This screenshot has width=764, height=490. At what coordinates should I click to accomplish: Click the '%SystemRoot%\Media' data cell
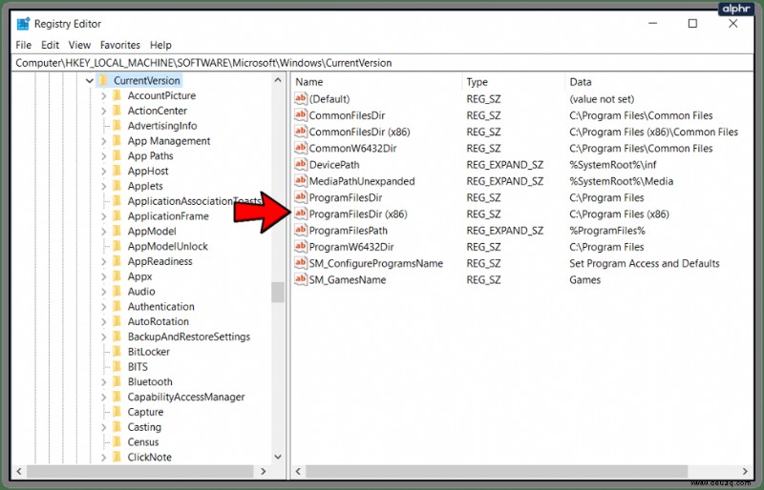click(622, 181)
